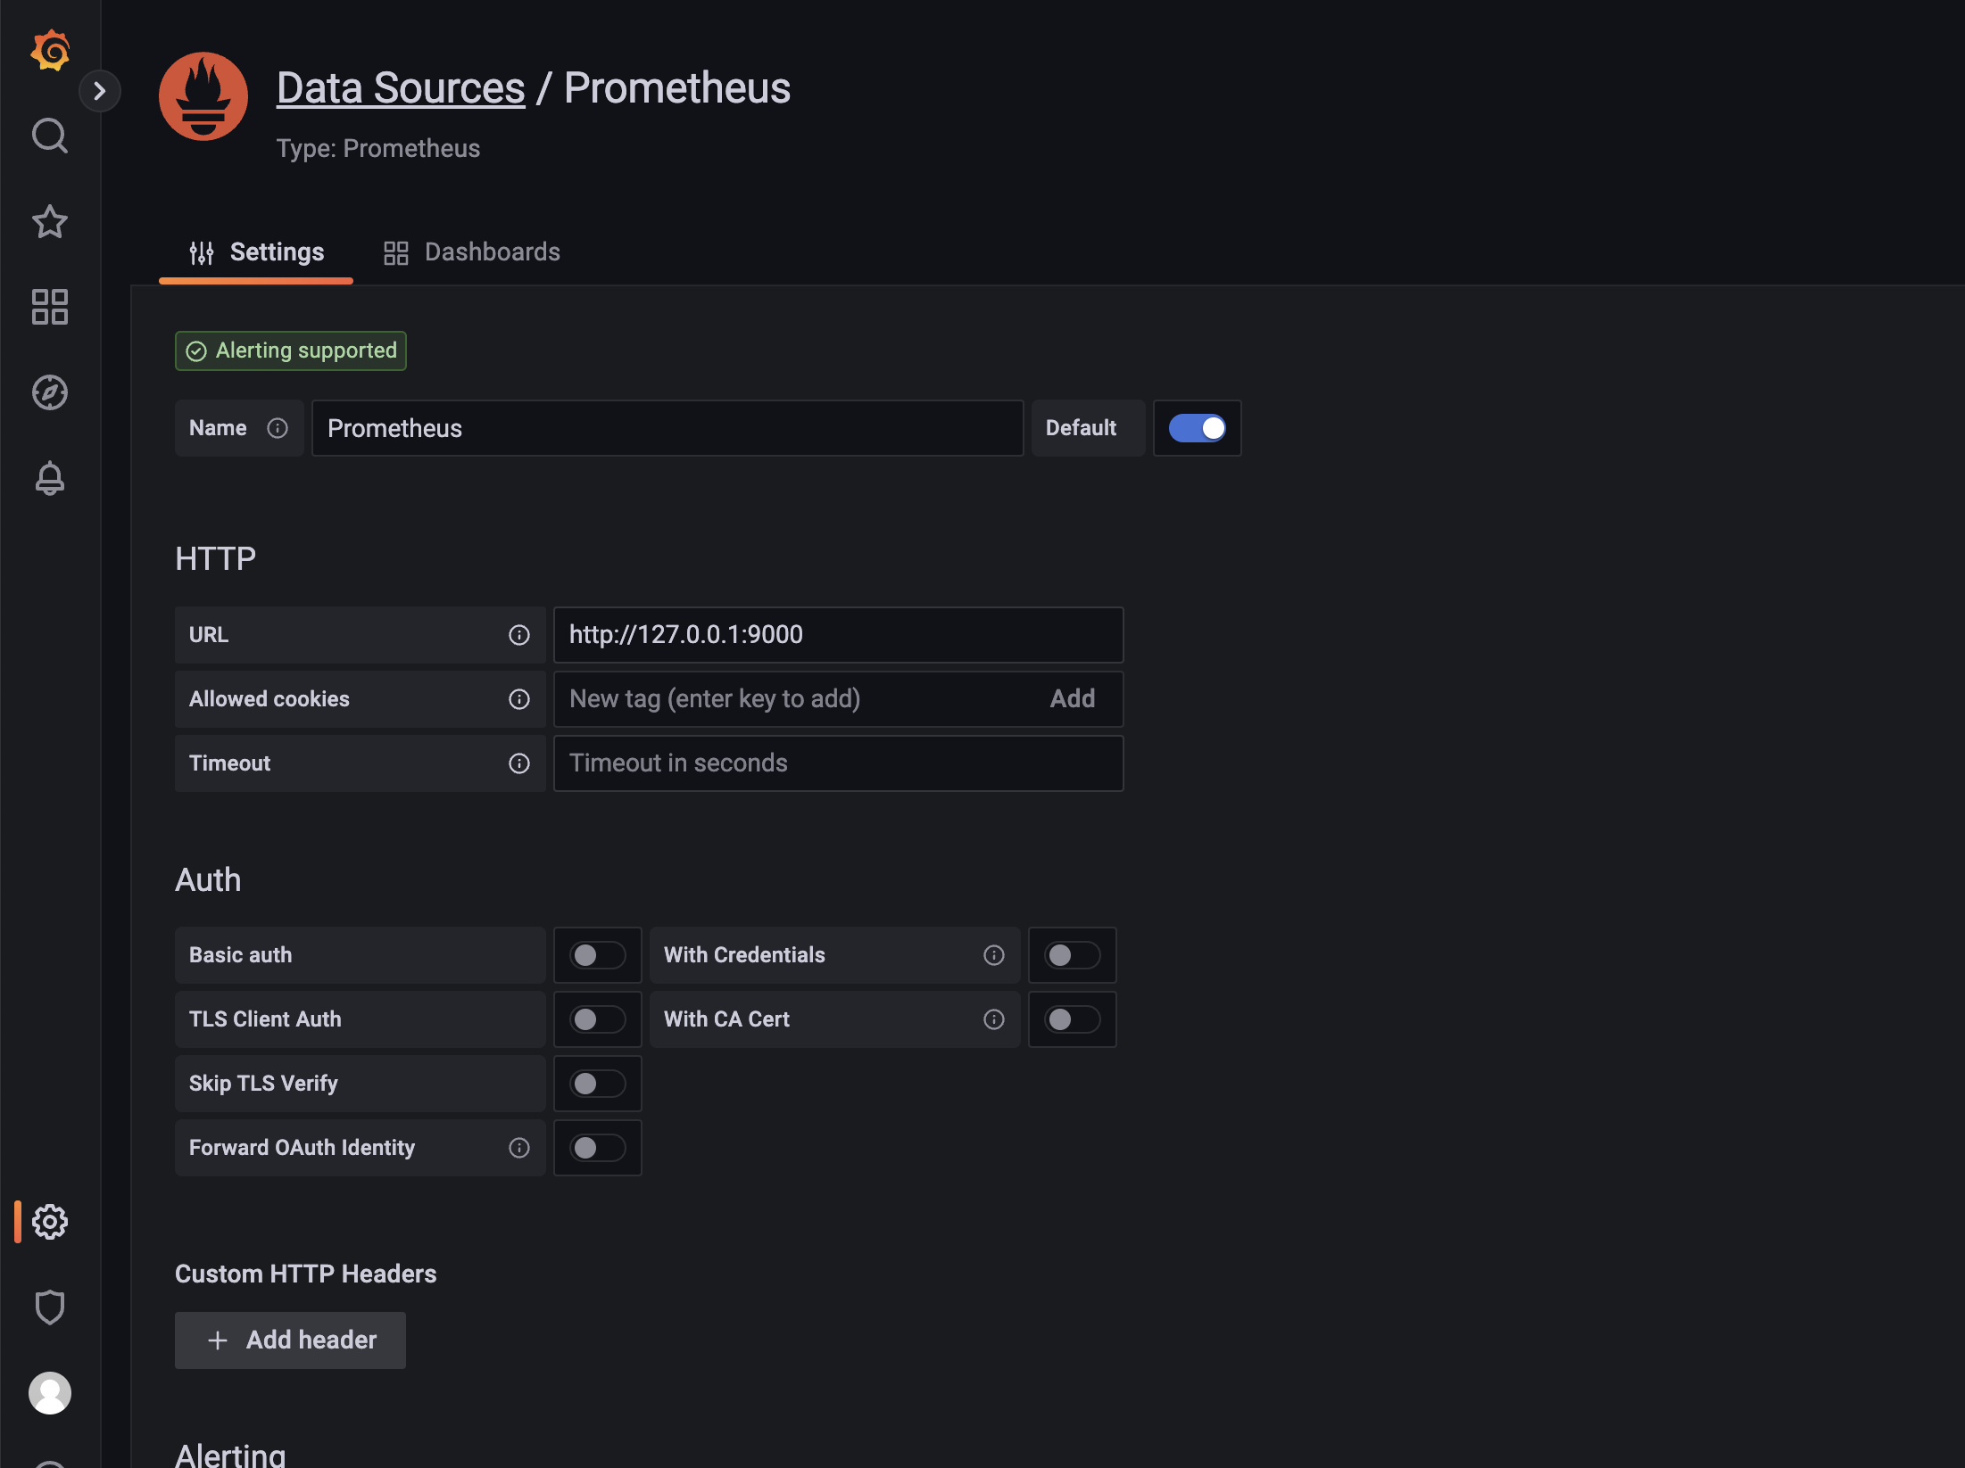Enable the Forward OAuth Identity toggle
1965x1468 pixels.
[597, 1148]
